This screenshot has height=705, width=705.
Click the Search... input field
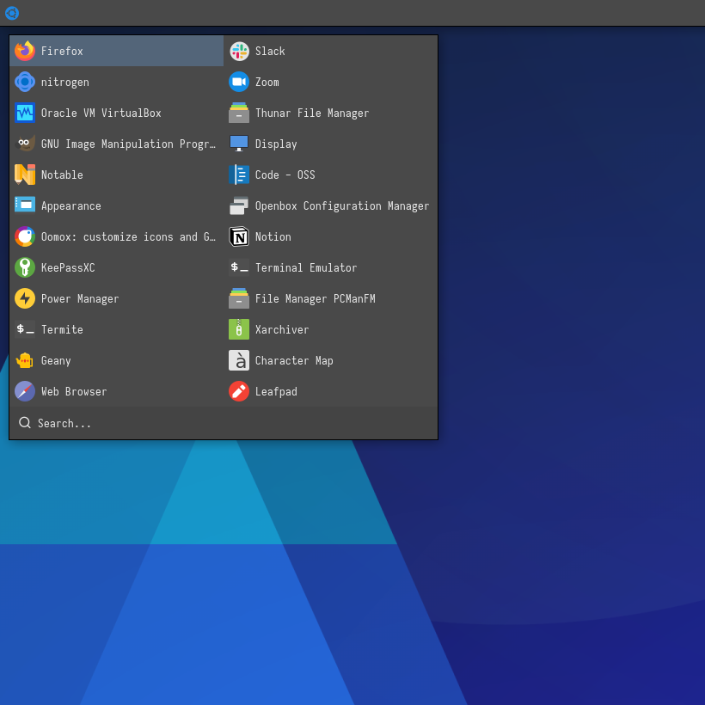(x=224, y=423)
